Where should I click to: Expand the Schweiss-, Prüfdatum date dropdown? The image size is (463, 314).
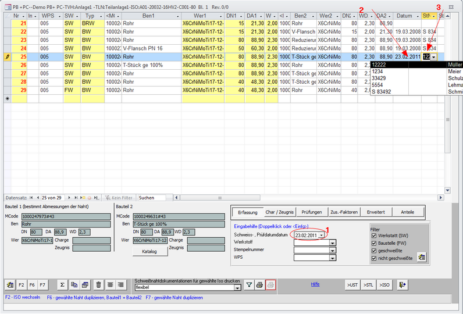[321, 234]
